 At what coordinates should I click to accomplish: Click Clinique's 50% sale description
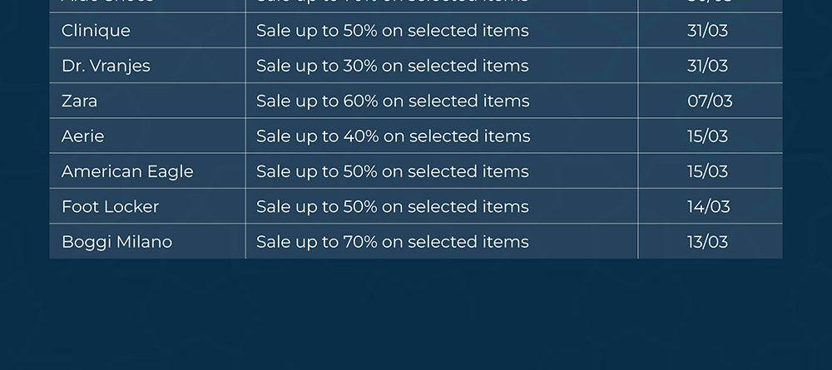[392, 31]
